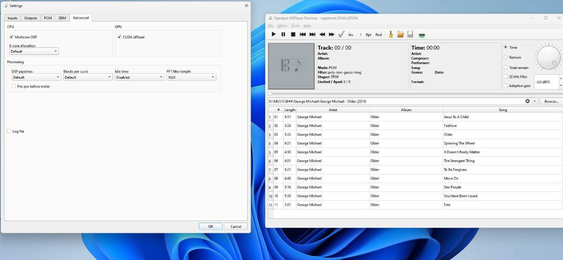Select the Fastlove track row
Image resolution: width=563 pixels, height=260 pixels.
click(x=415, y=126)
